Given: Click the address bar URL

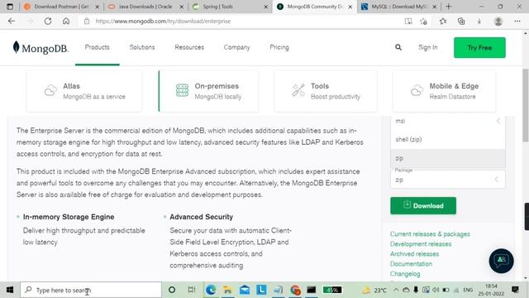Looking at the screenshot, I should click(163, 21).
